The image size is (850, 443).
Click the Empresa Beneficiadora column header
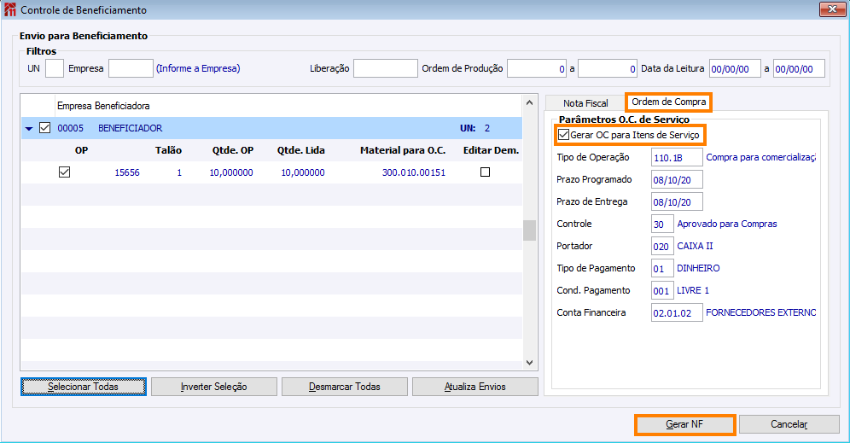(x=103, y=106)
